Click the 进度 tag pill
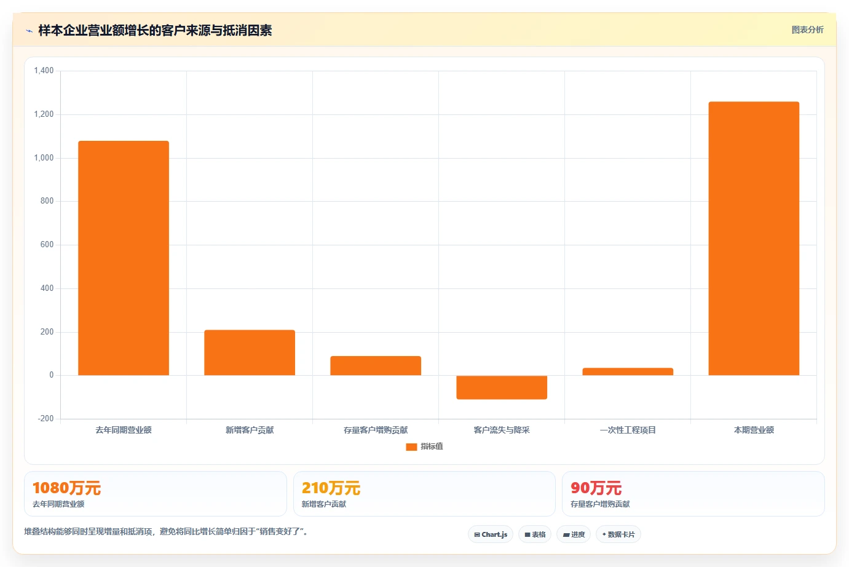849x567 pixels. 574,534
